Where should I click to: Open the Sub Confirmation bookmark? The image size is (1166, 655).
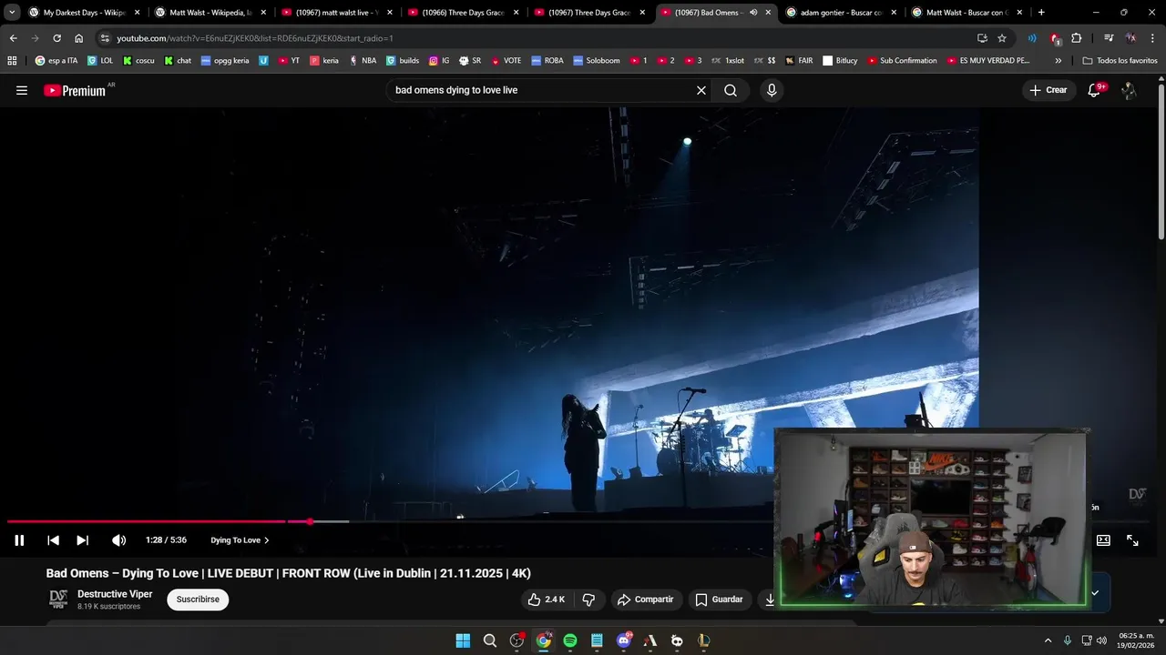902,61
